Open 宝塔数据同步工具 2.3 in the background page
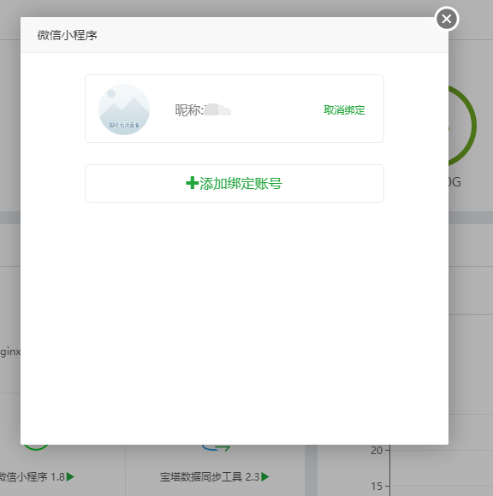 (x=210, y=476)
